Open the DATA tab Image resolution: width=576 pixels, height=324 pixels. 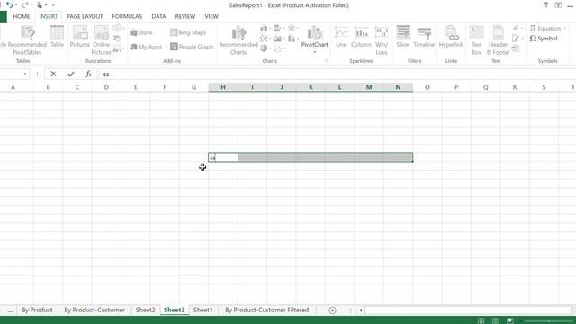pyautogui.click(x=158, y=16)
